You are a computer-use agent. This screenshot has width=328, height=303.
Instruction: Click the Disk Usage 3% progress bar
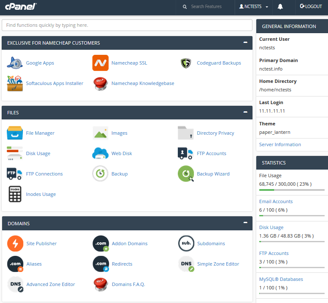click(292, 242)
